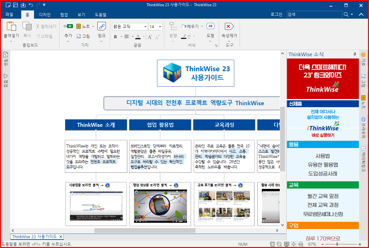Click the Login (로그인) link
The height and width of the screenshot is (248, 369).
(x=276, y=14)
